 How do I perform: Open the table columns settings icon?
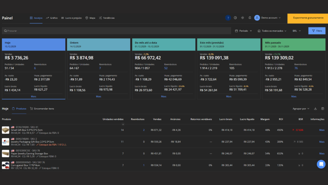[x=323, y=109]
